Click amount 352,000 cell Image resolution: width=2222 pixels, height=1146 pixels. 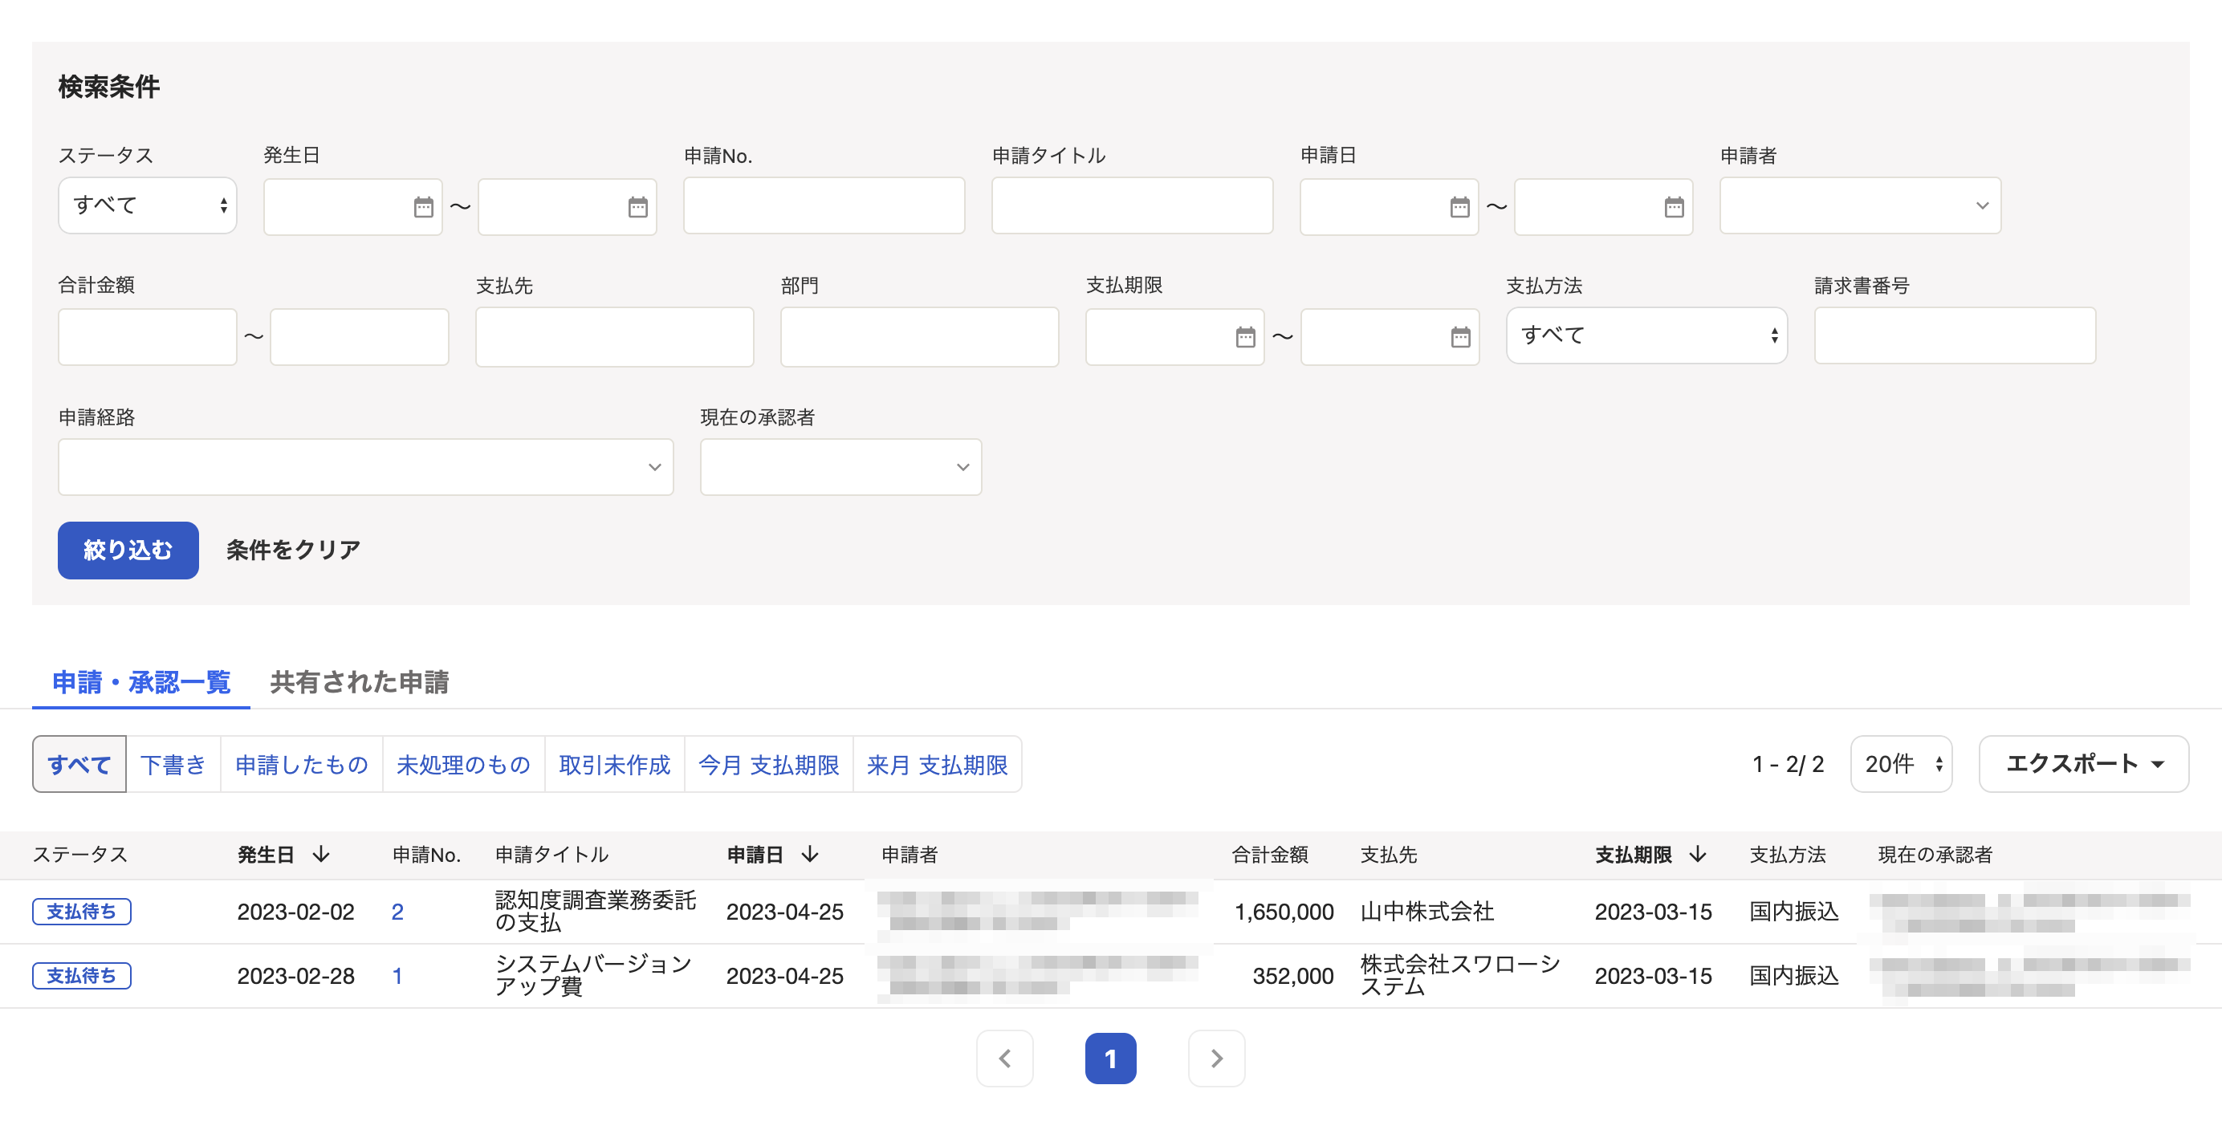[x=1292, y=976]
